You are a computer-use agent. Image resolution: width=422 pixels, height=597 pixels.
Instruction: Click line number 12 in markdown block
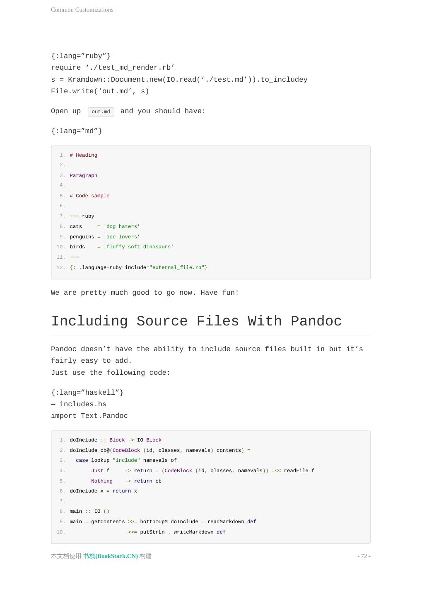pos(61,267)
